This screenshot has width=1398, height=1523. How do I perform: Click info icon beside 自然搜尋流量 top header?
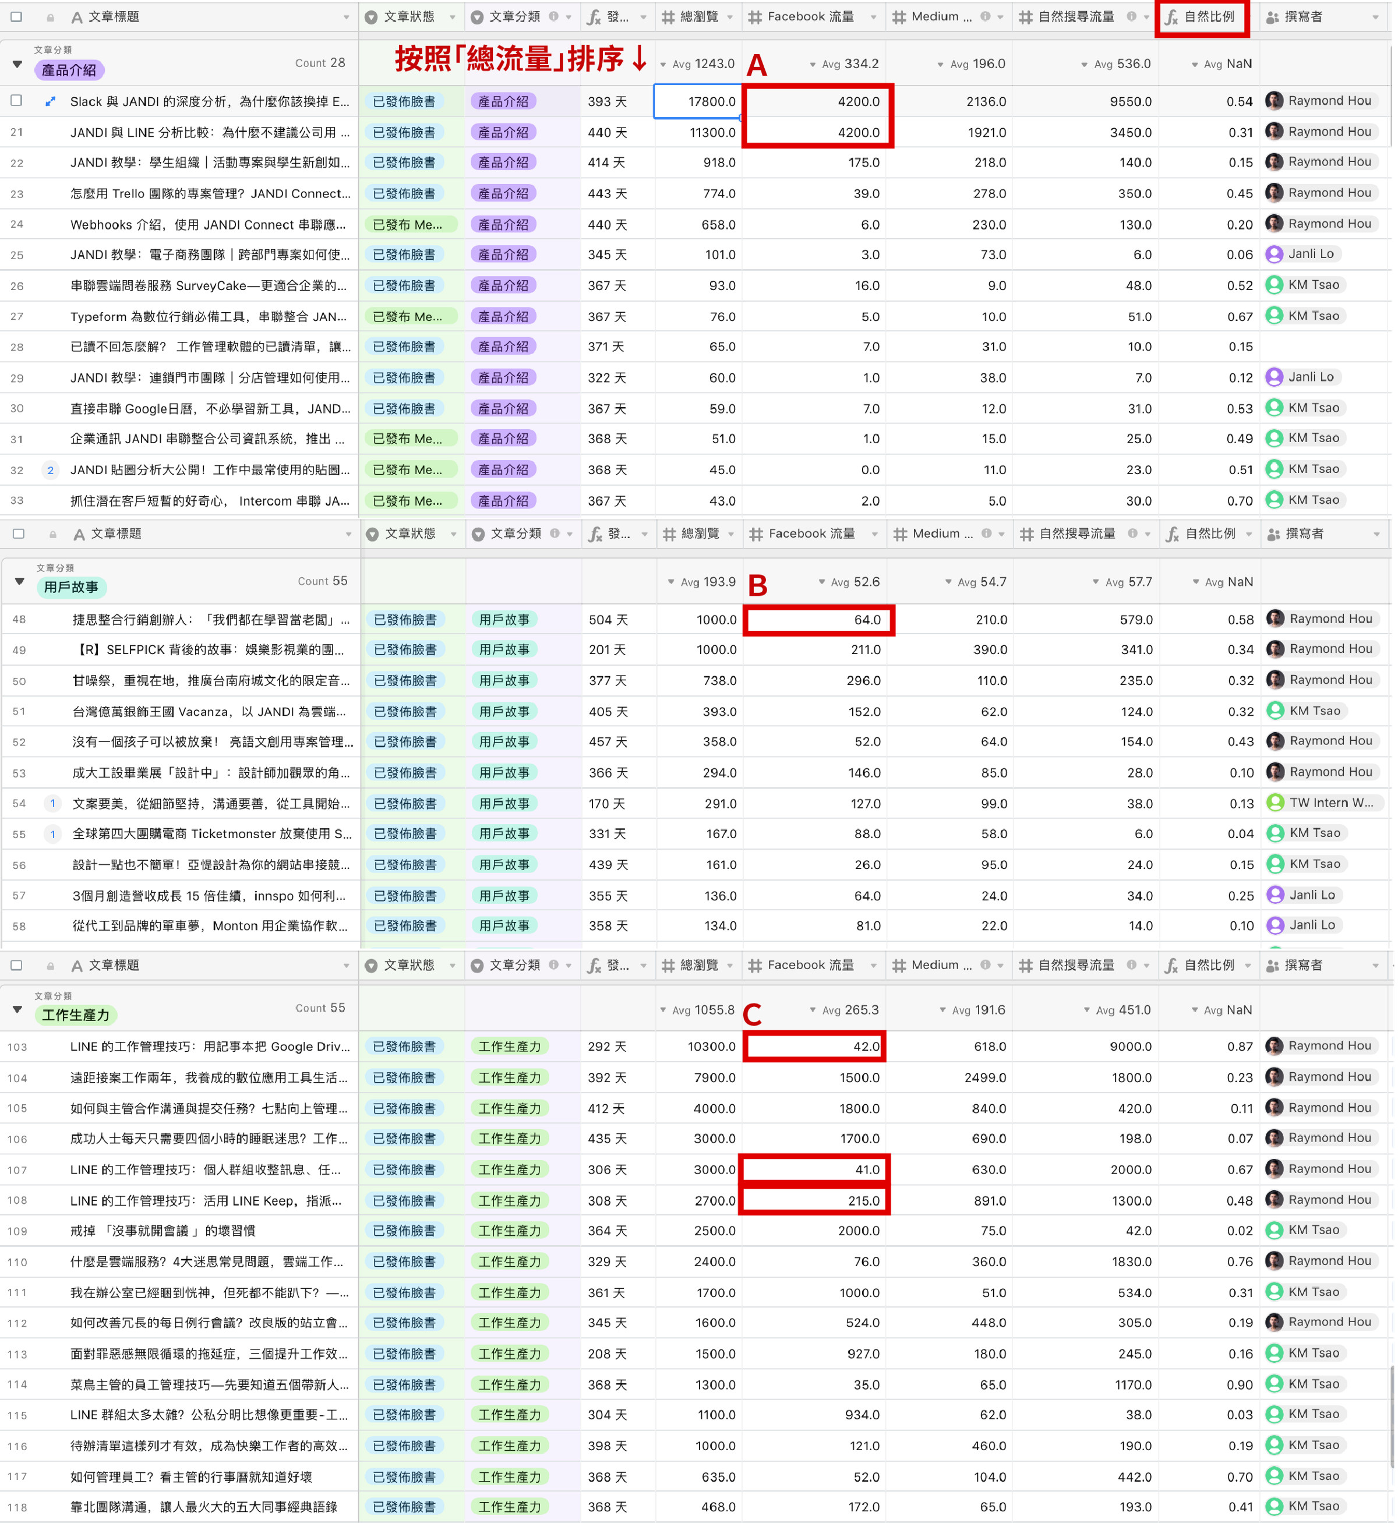click(1132, 17)
